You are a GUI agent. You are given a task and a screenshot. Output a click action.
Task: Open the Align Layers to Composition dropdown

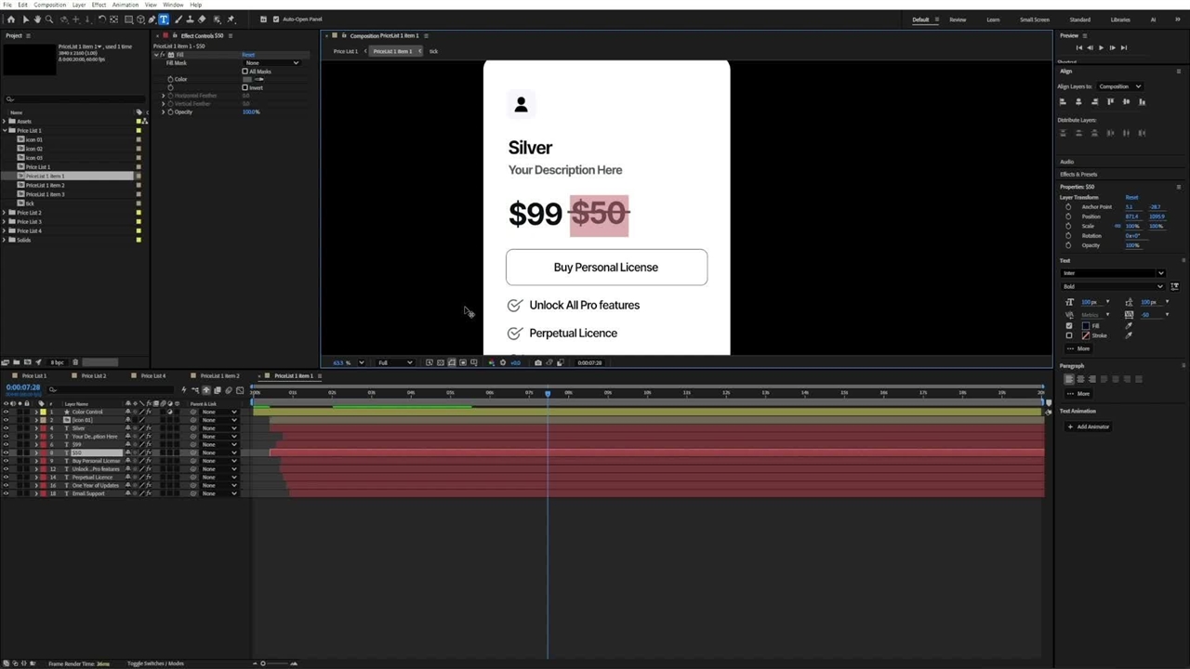(1120, 86)
